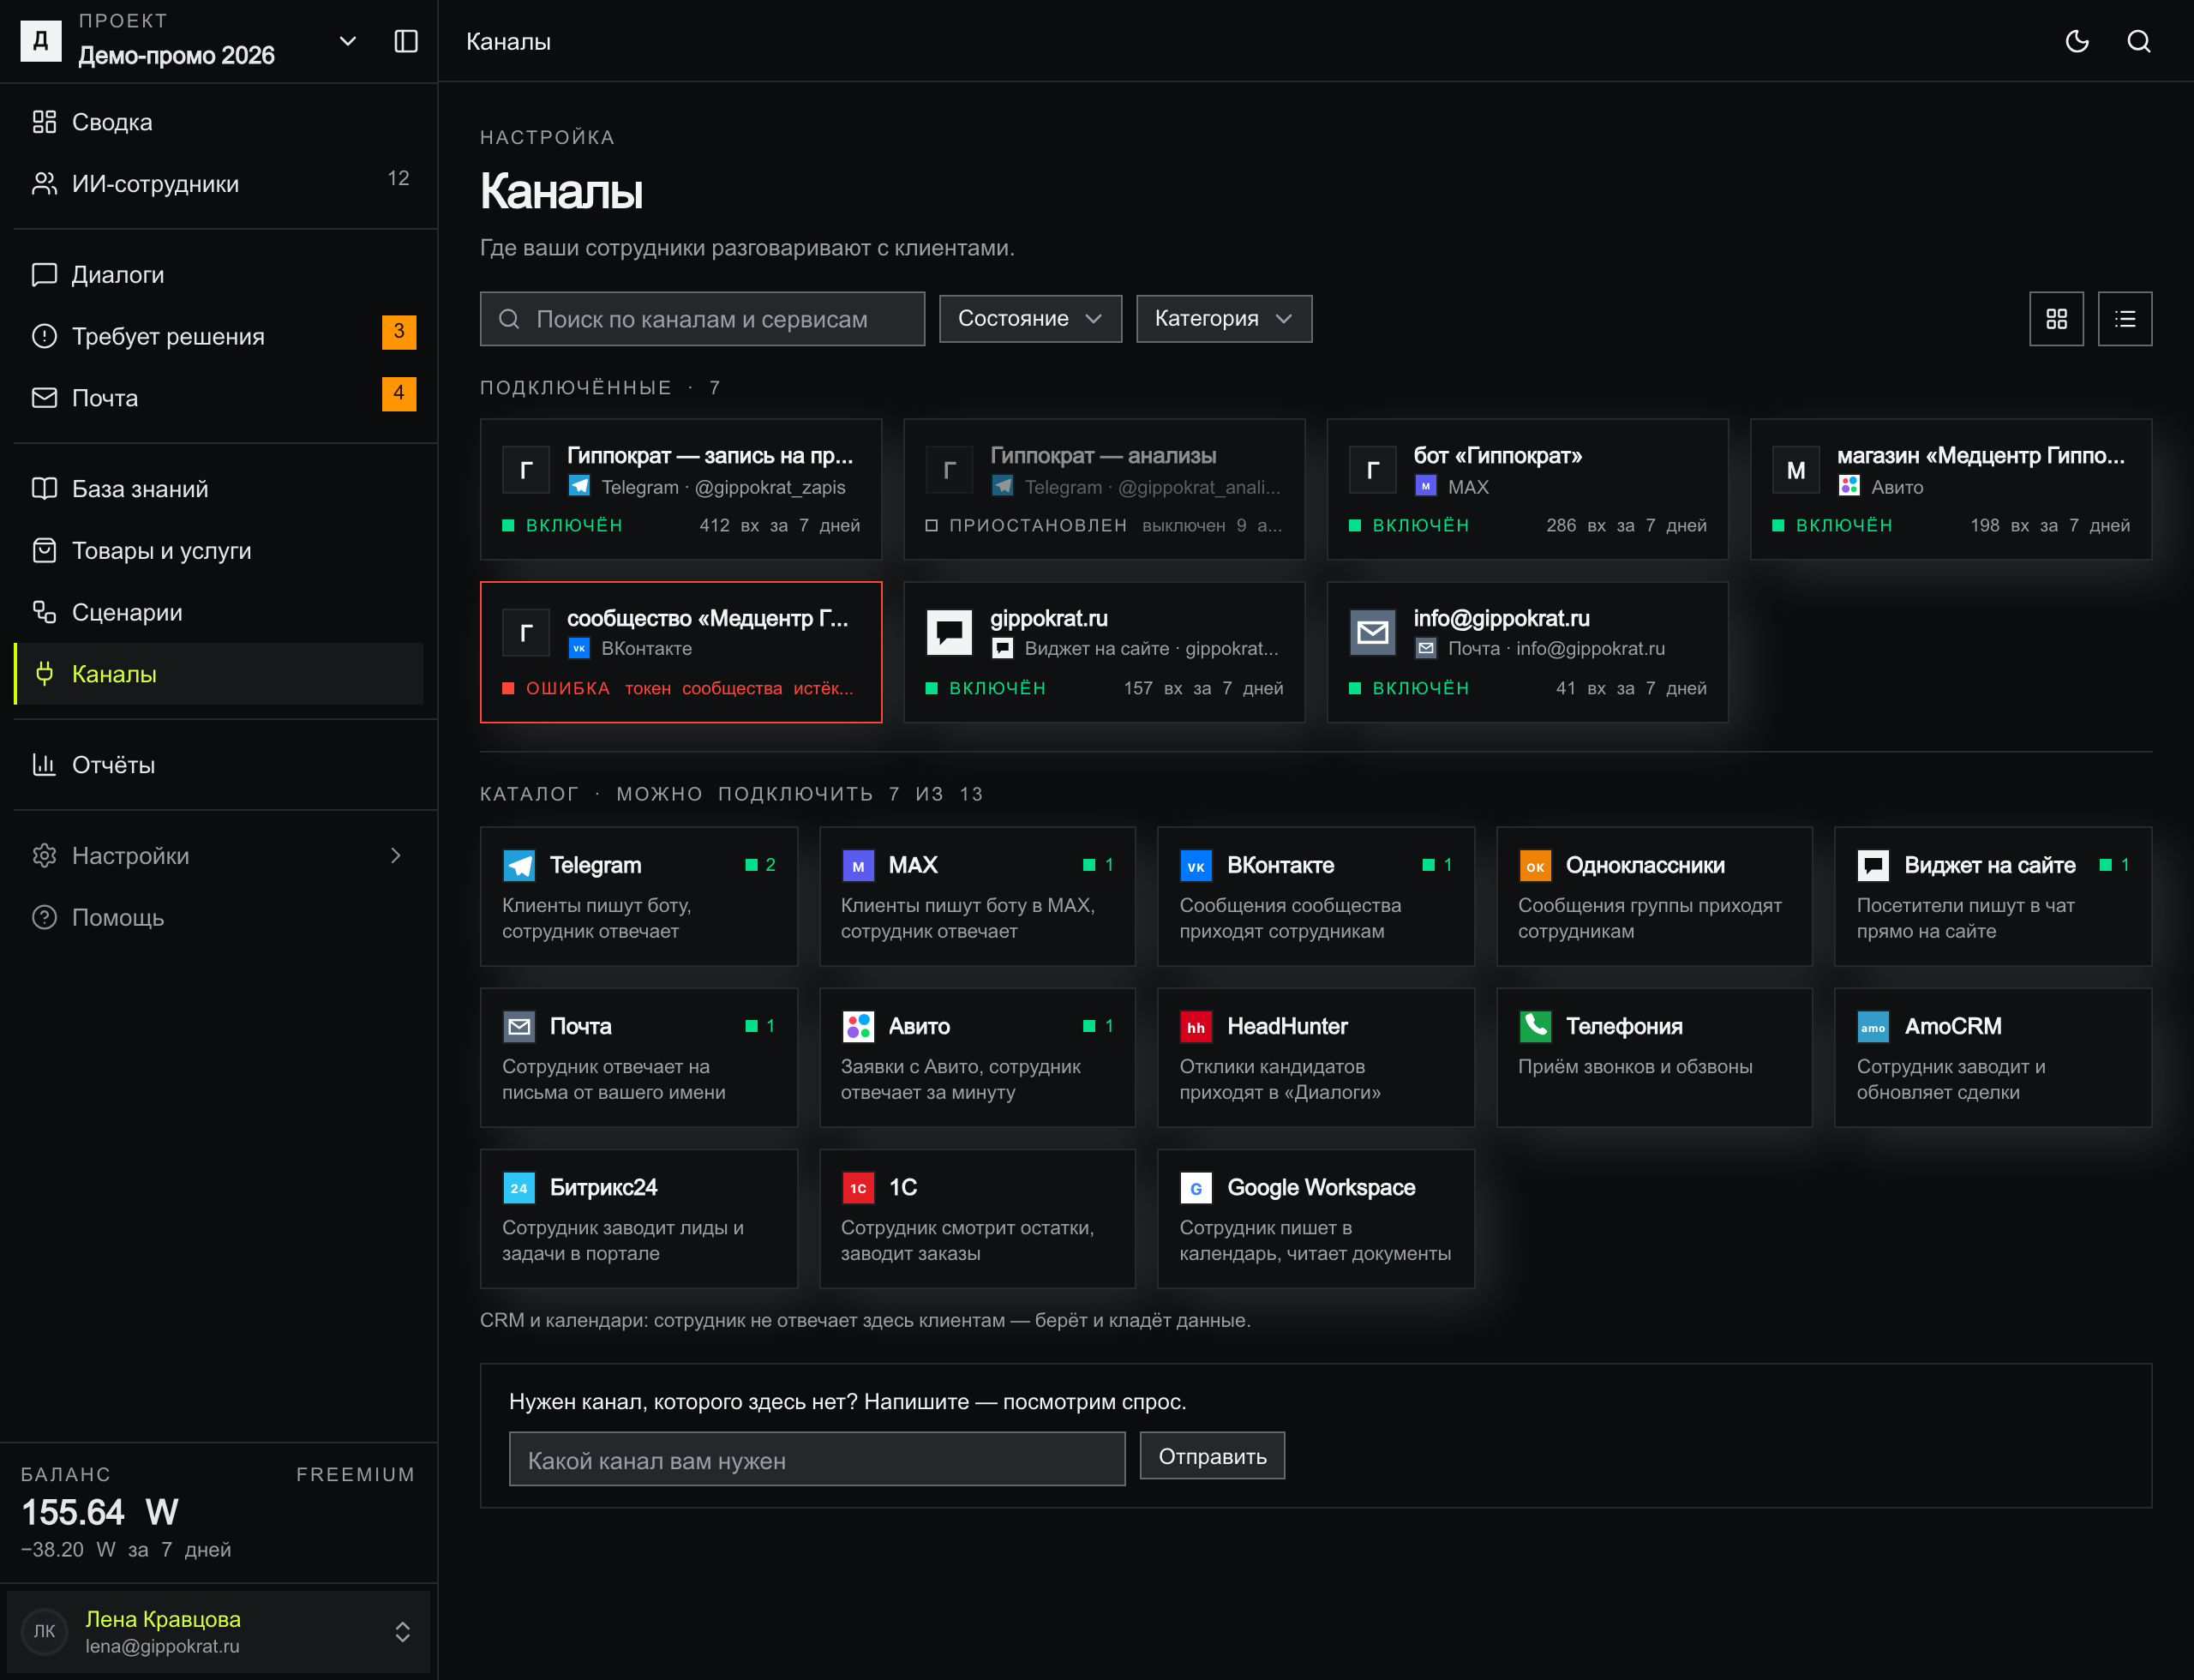Open Требует решения with 3 badge

point(219,336)
